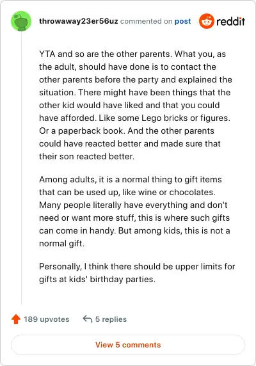This screenshot has width=256, height=366.
Task: Click the "Personally, I think" sentence line
Action: pyautogui.click(x=137, y=267)
